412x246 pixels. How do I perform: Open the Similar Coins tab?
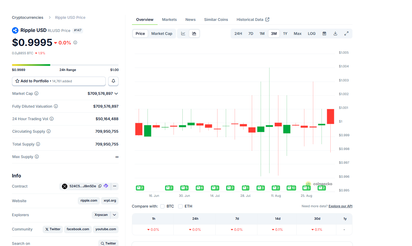tap(216, 20)
